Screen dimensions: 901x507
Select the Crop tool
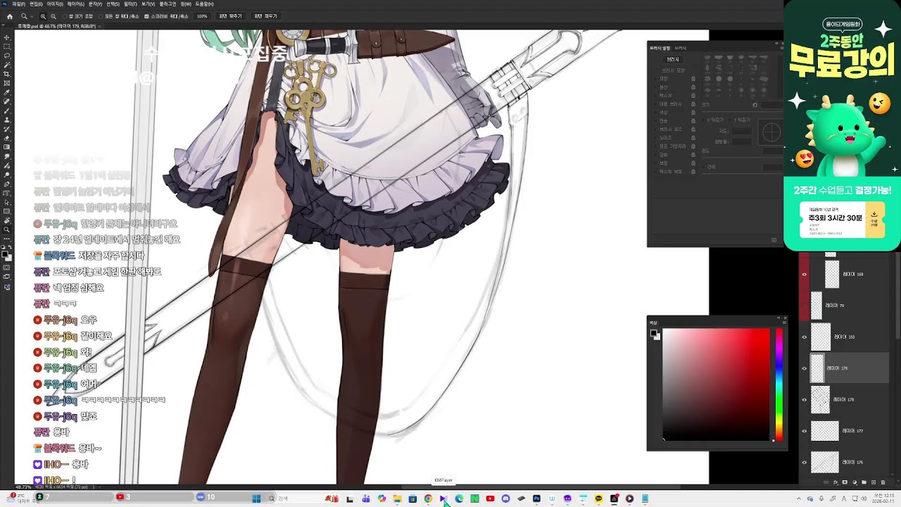coord(7,74)
